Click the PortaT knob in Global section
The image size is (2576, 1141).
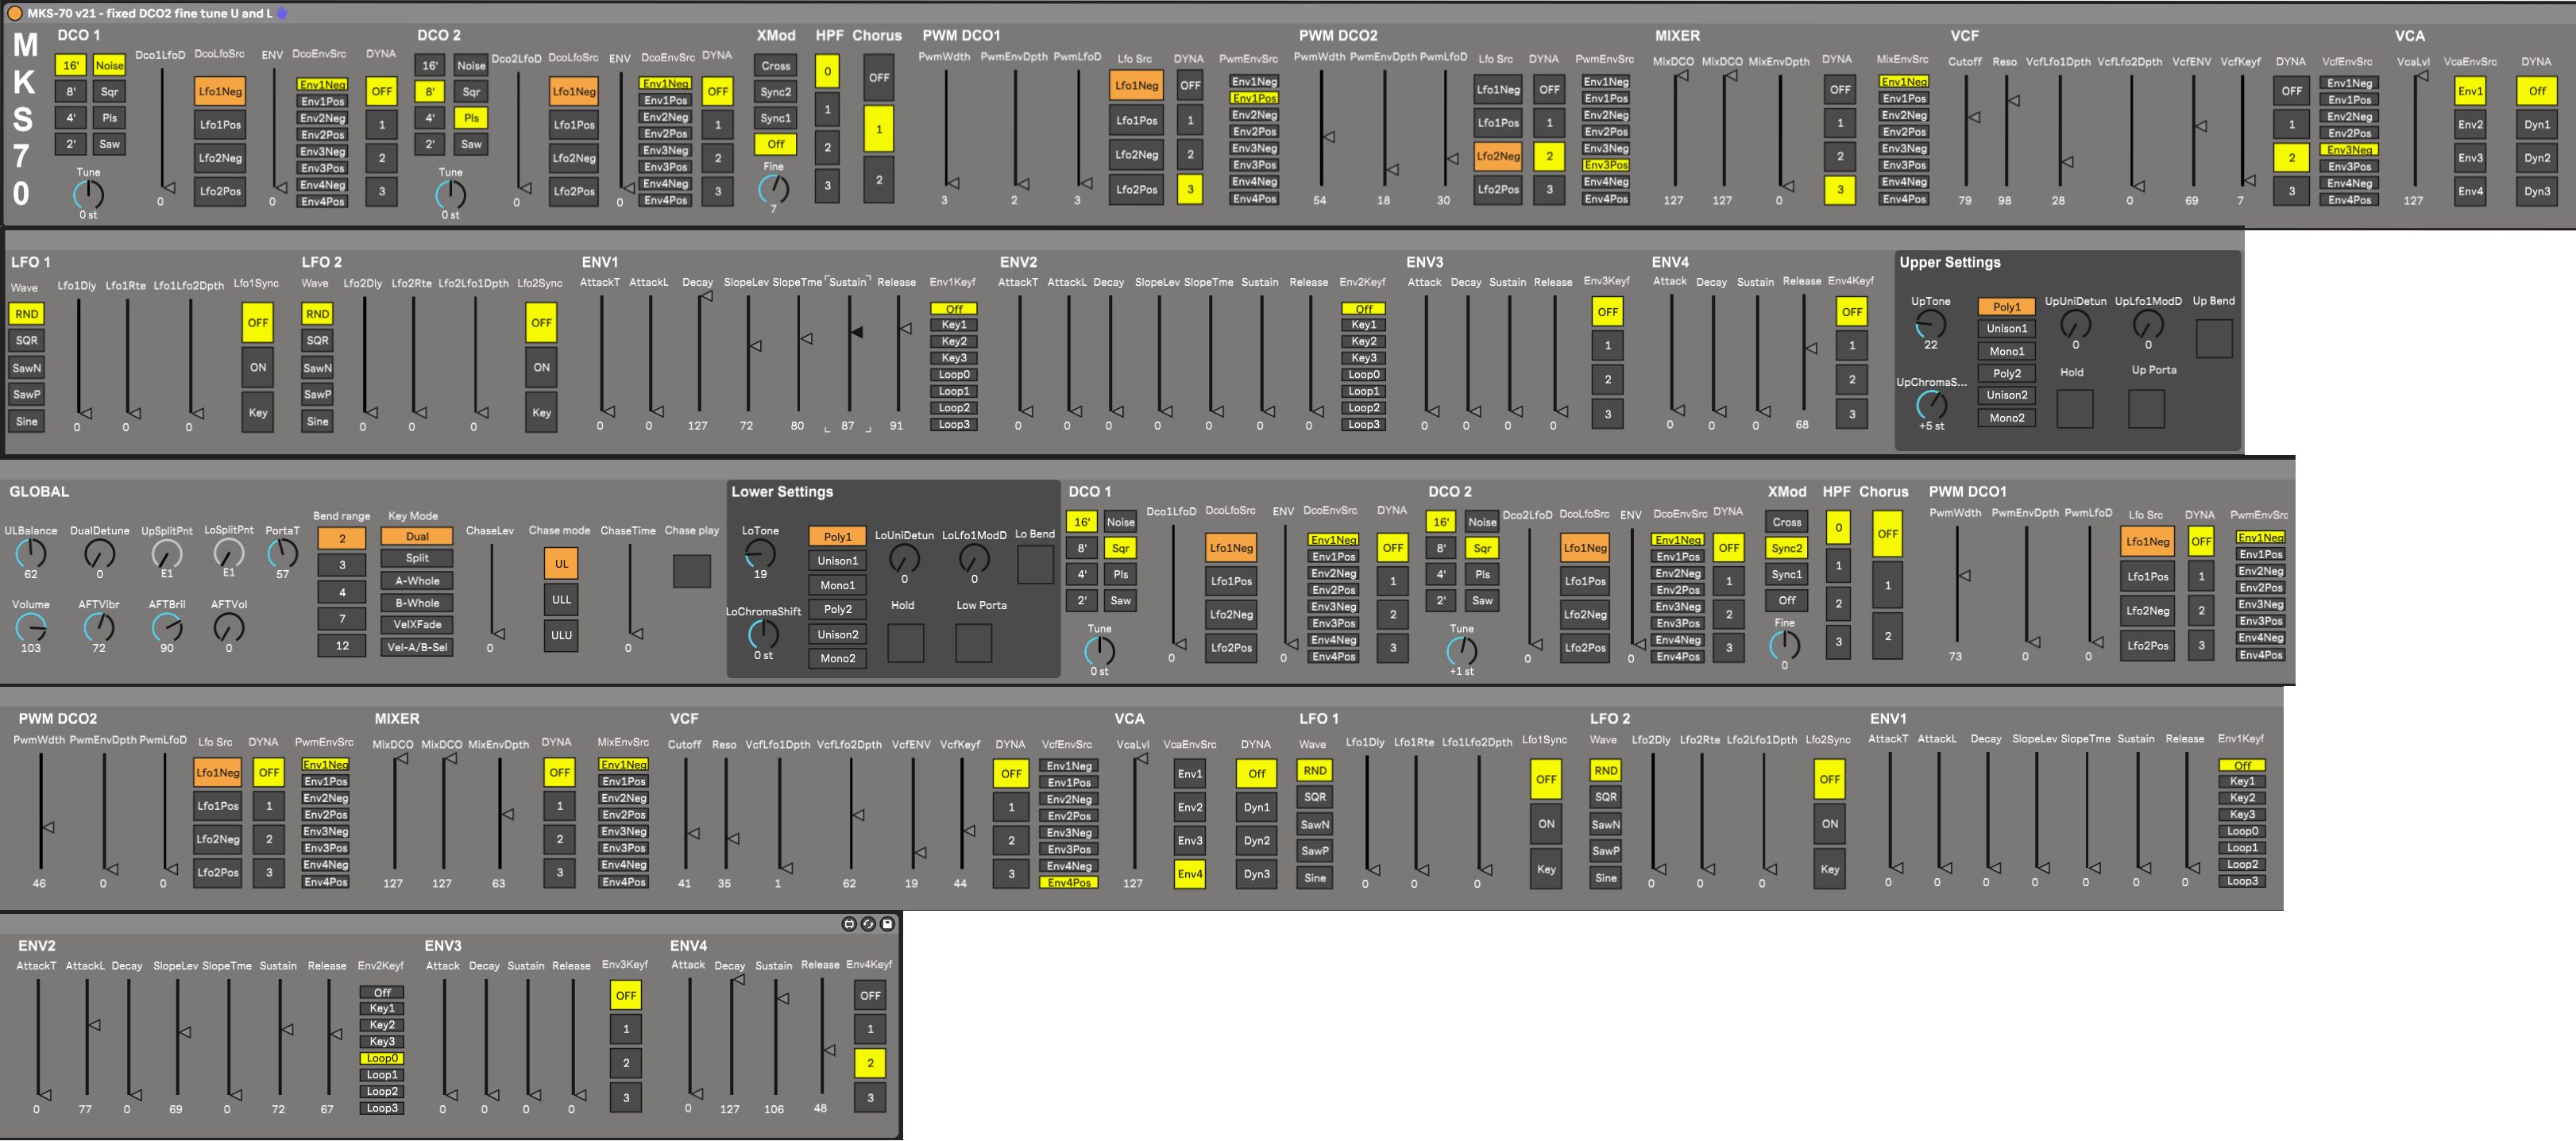coord(282,553)
